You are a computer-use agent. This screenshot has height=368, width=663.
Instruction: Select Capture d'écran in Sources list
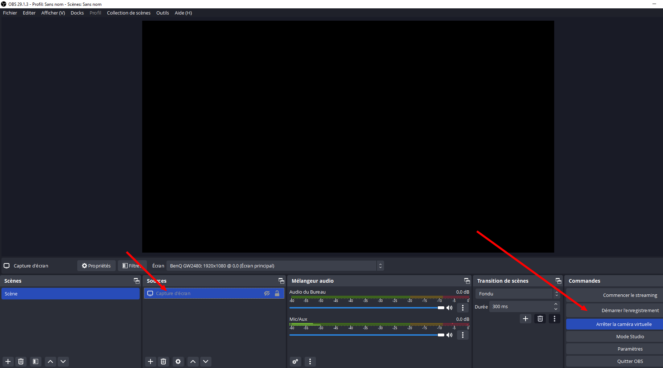tap(214, 293)
